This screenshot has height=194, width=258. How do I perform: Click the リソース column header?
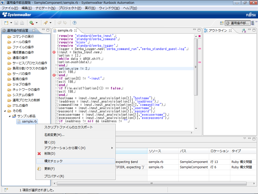pos(163,151)
